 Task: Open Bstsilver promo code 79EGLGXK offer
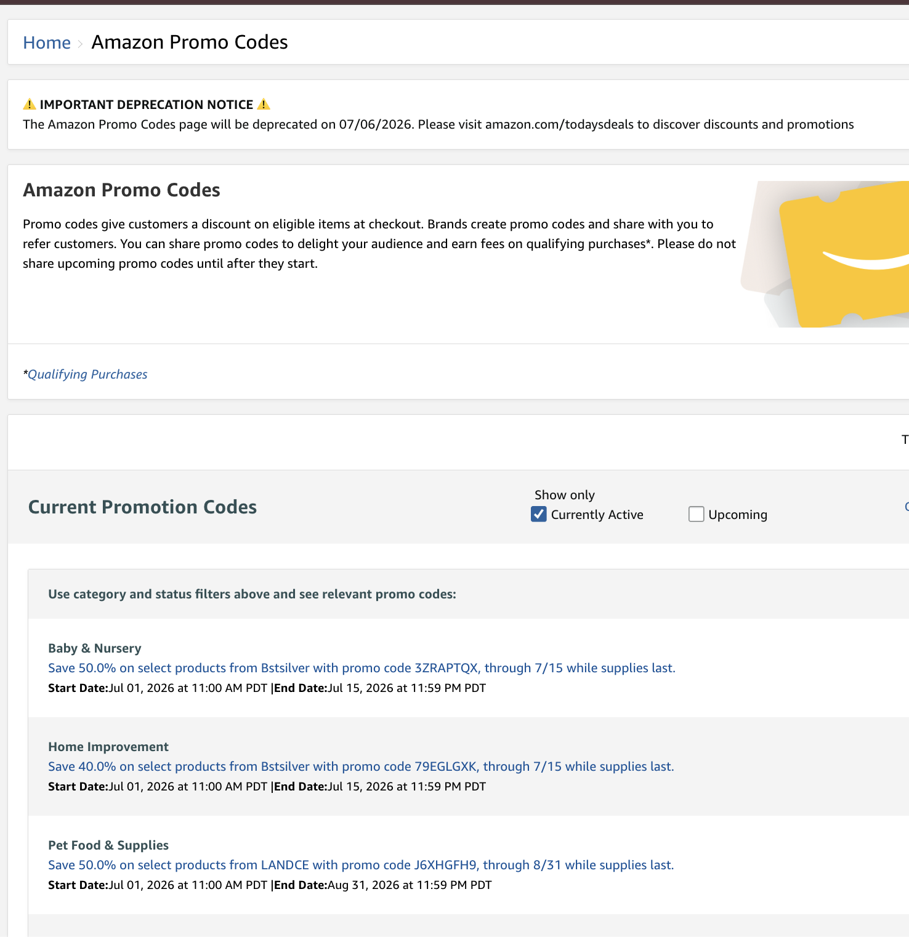(x=361, y=766)
